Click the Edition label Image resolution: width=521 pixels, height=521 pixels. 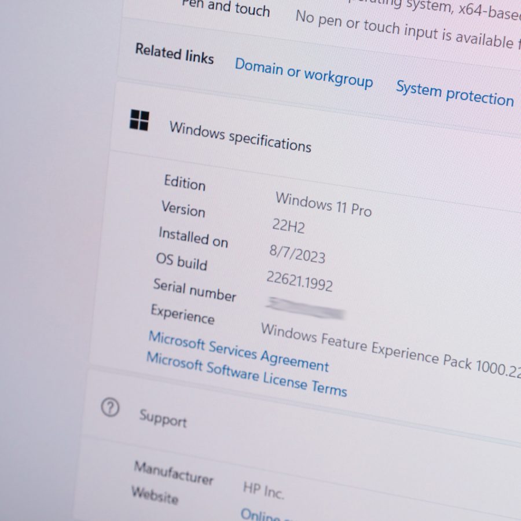[185, 182]
